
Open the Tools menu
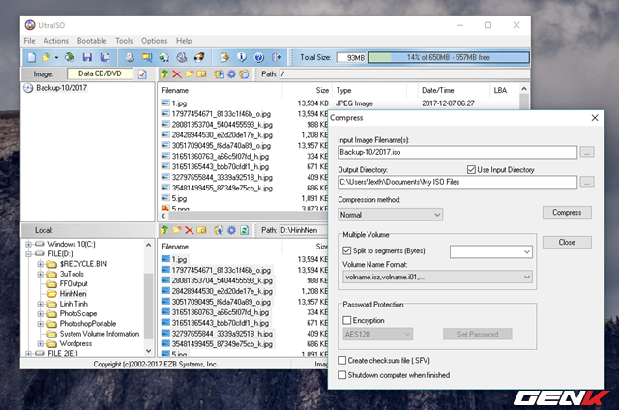click(124, 41)
